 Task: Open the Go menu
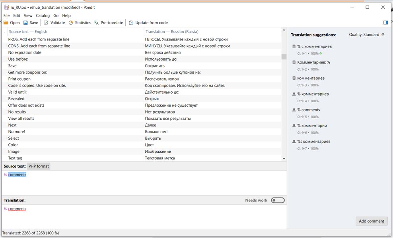56,15
